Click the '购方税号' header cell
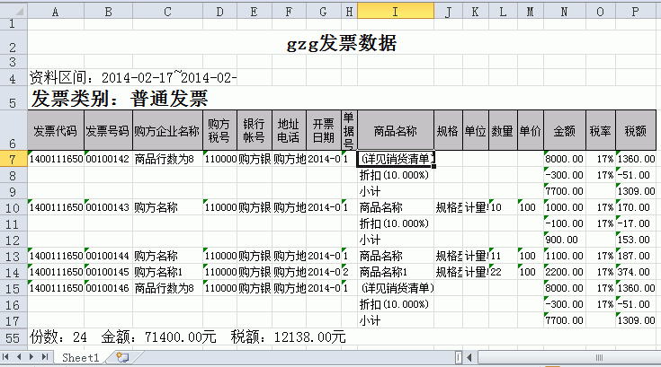 click(x=219, y=131)
